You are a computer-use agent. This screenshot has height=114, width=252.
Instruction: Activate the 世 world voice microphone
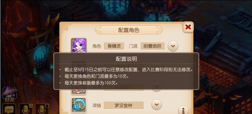26,109
